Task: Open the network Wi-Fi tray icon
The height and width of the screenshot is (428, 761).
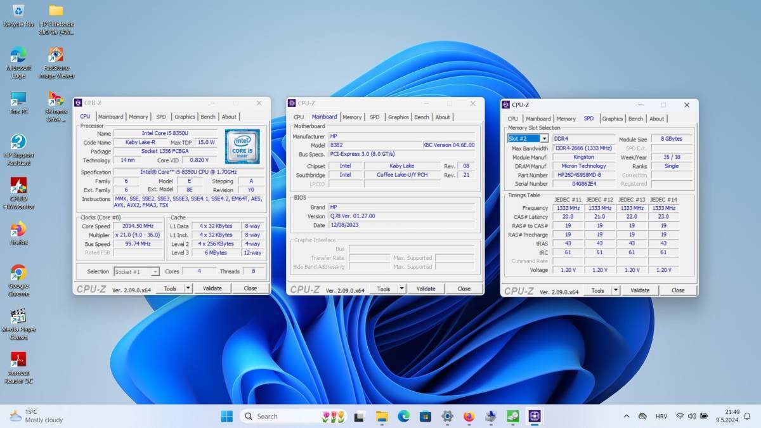Action: pyautogui.click(x=680, y=416)
